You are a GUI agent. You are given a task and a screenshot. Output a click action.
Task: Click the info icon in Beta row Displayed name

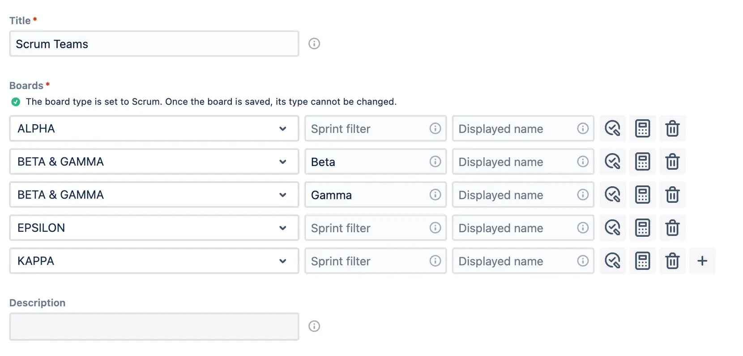tap(583, 162)
